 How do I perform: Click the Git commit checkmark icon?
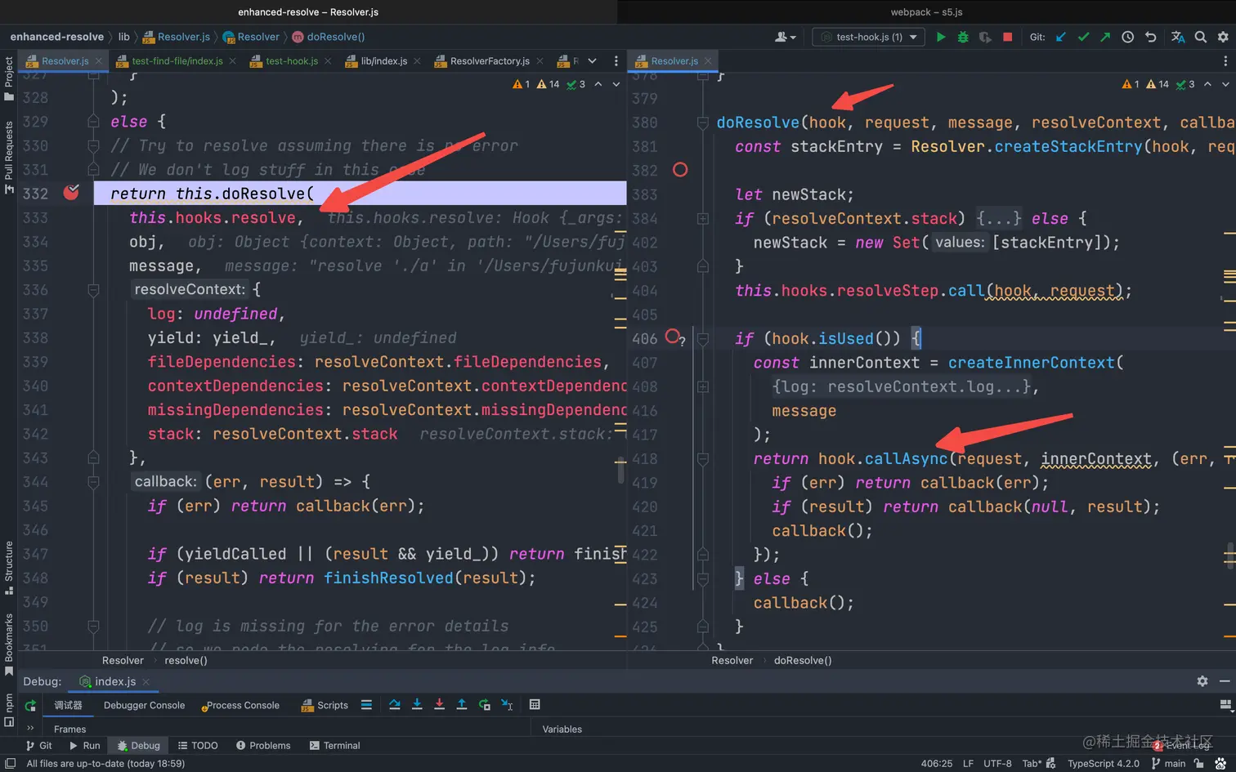[x=1083, y=37]
